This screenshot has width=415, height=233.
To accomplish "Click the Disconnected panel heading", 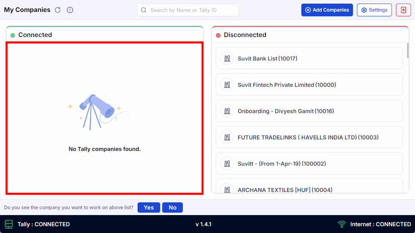I will click(245, 35).
